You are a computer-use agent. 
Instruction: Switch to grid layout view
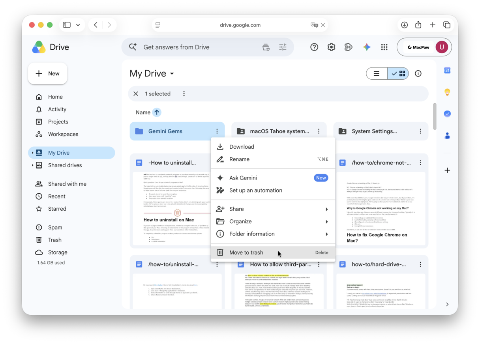pyautogui.click(x=398, y=73)
